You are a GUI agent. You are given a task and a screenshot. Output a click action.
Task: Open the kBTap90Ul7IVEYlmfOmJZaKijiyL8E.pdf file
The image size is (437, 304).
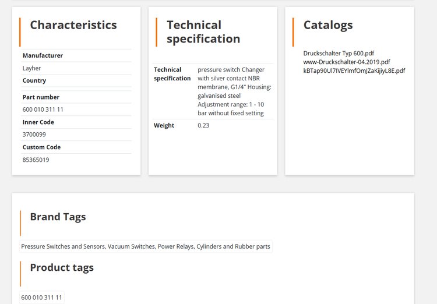[x=354, y=70]
